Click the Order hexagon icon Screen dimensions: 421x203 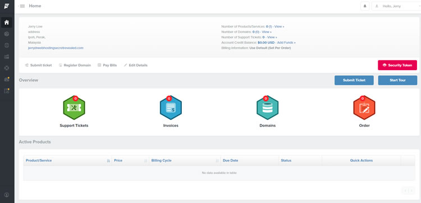tap(364, 108)
